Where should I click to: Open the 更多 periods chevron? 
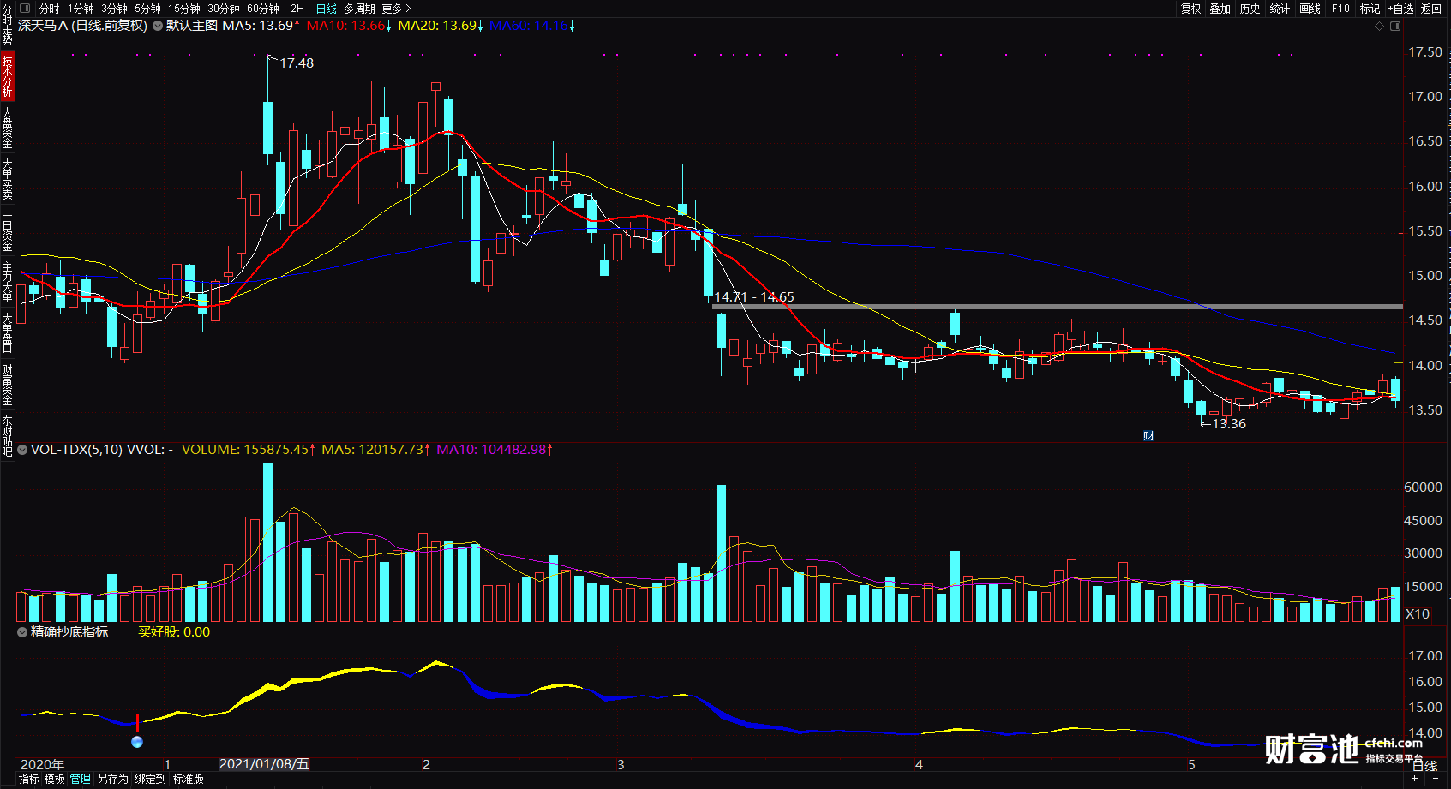click(408, 9)
